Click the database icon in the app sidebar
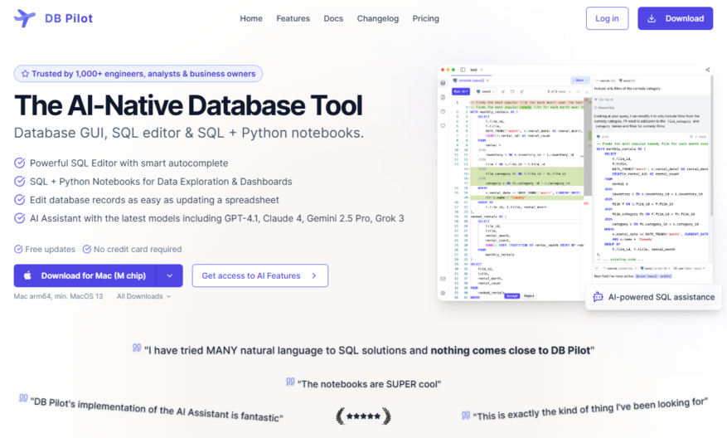The image size is (727, 438). click(x=443, y=83)
